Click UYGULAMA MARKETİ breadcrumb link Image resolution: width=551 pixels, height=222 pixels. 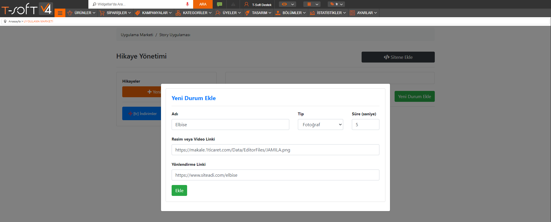38,22
